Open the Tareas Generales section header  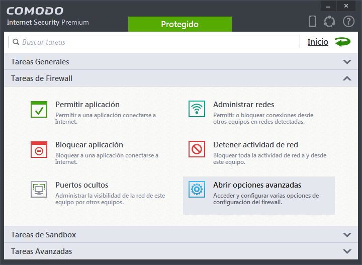(181, 62)
